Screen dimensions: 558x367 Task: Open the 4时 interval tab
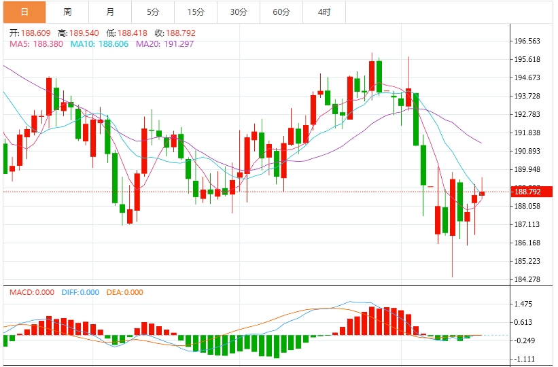[324, 12]
